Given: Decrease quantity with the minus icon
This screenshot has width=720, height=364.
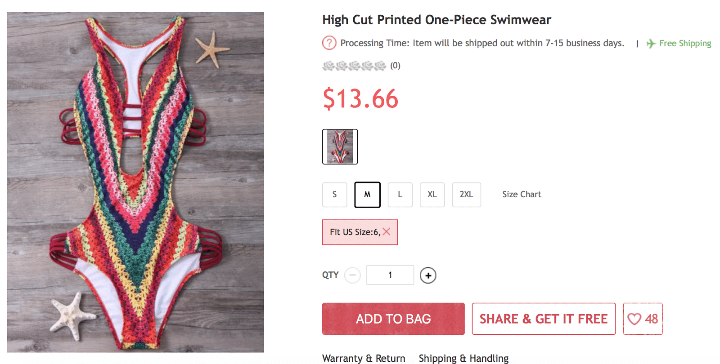Looking at the screenshot, I should tap(352, 275).
